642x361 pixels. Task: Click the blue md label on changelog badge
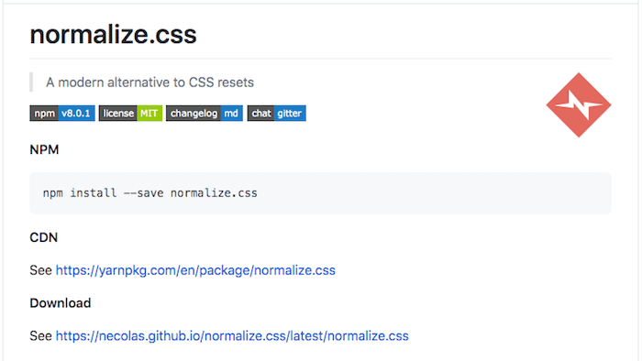(x=232, y=114)
